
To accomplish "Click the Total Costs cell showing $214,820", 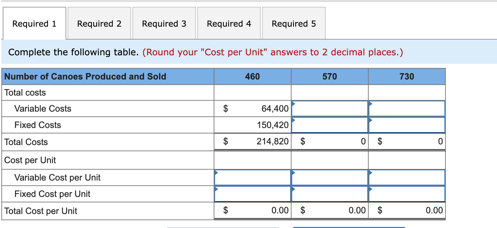I will 252,141.
